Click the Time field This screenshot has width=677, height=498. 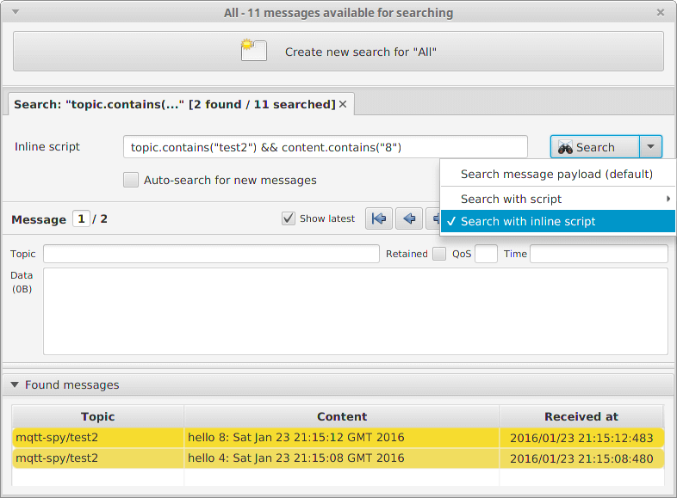click(x=599, y=254)
